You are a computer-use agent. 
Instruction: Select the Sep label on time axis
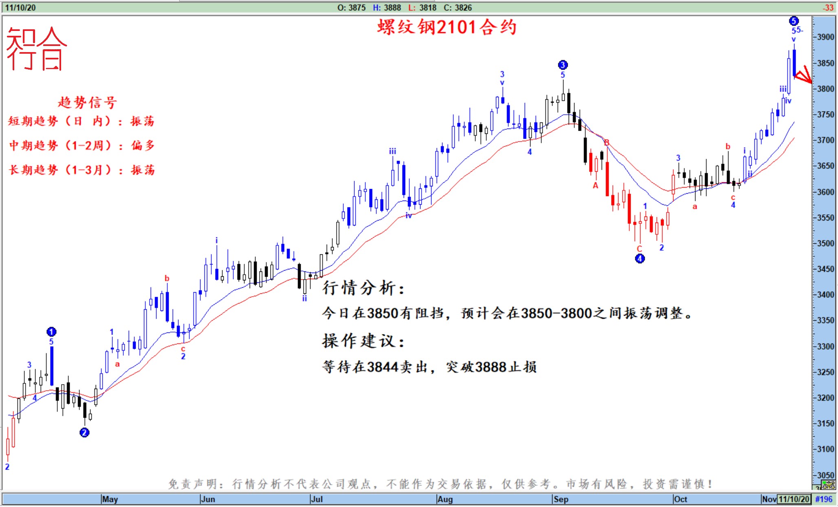pyautogui.click(x=561, y=499)
